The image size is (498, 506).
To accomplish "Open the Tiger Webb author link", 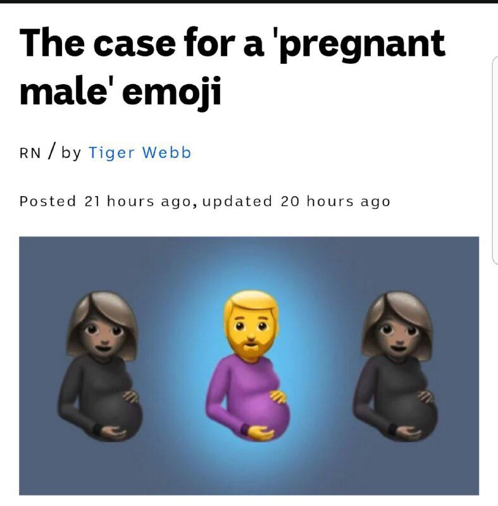I will tap(140, 152).
